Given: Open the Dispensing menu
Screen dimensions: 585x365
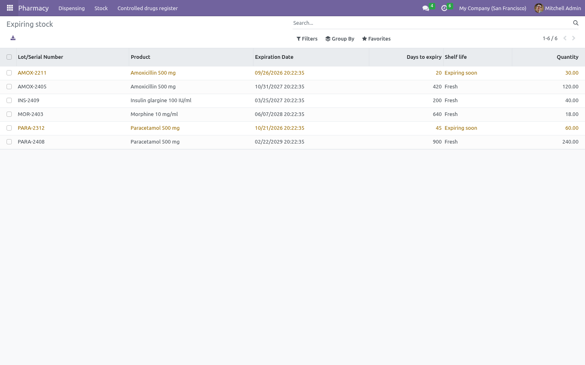Looking at the screenshot, I should 71,8.
